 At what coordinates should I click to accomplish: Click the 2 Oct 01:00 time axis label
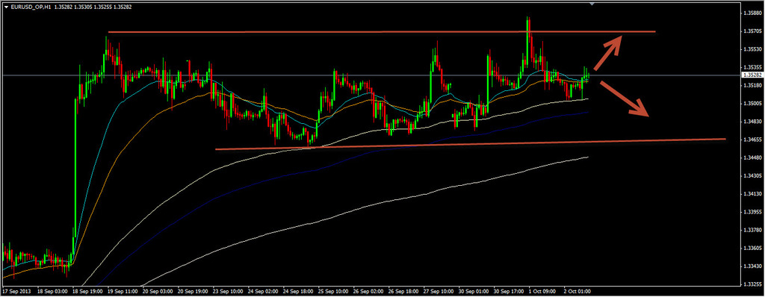(x=578, y=291)
